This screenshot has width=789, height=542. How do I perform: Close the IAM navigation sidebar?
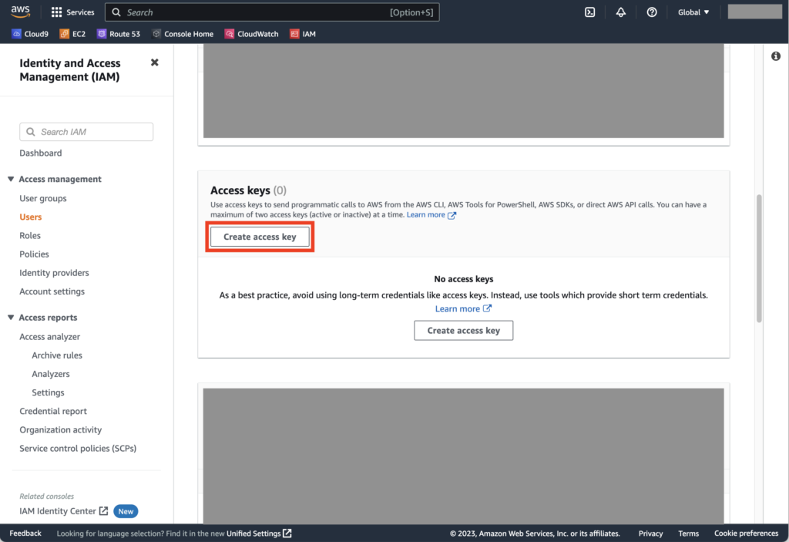[154, 62]
